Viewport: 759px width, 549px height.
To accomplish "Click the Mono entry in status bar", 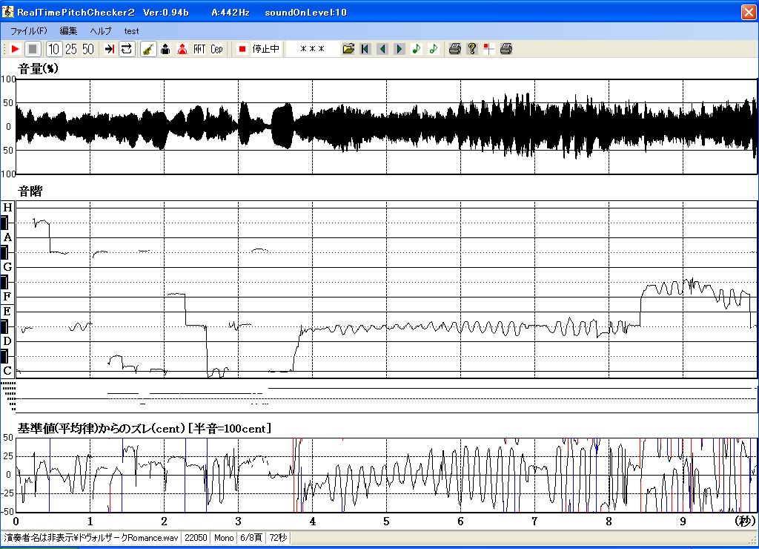I will [224, 537].
